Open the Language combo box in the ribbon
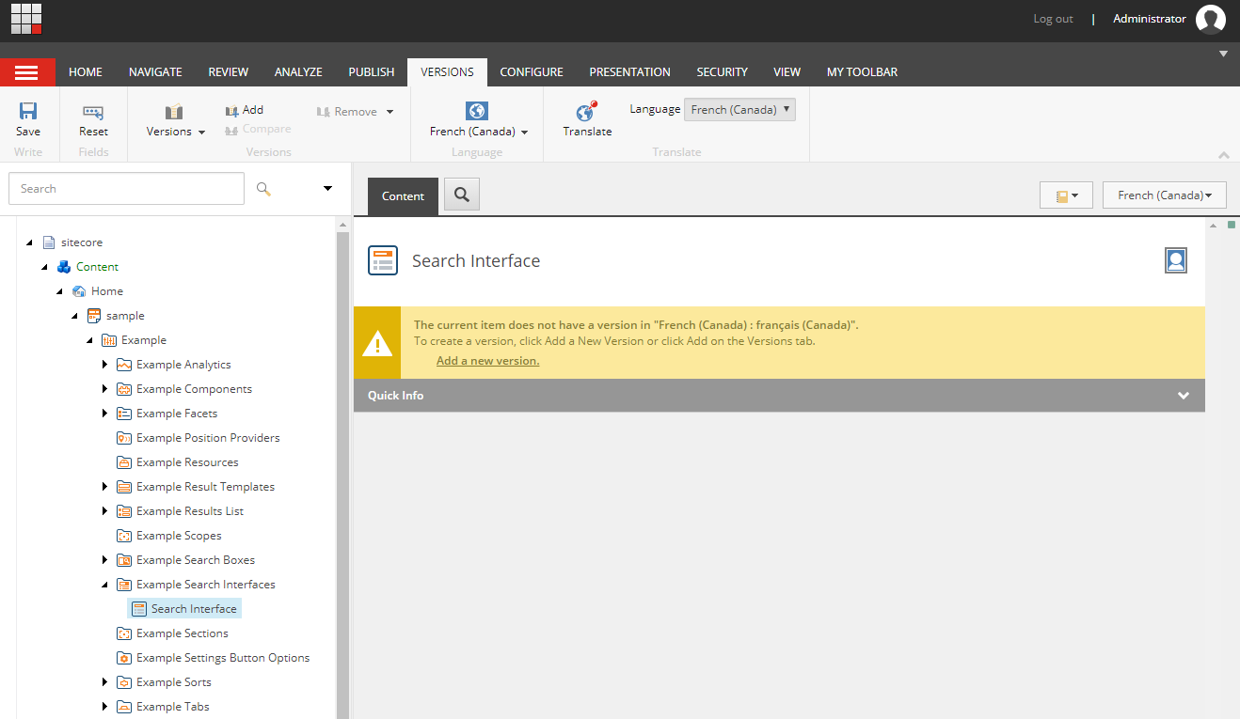This screenshot has width=1240, height=719. 739,109
